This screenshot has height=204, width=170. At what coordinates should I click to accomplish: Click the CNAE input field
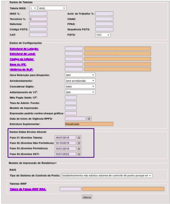pyautogui.click(x=104, y=19)
